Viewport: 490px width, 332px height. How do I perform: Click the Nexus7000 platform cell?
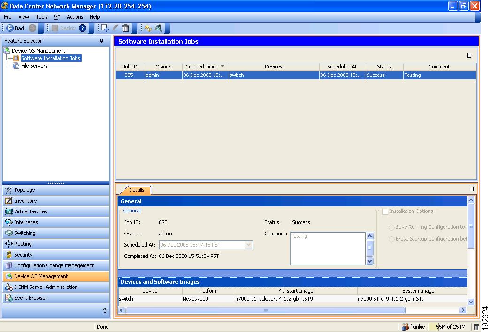(x=208, y=299)
